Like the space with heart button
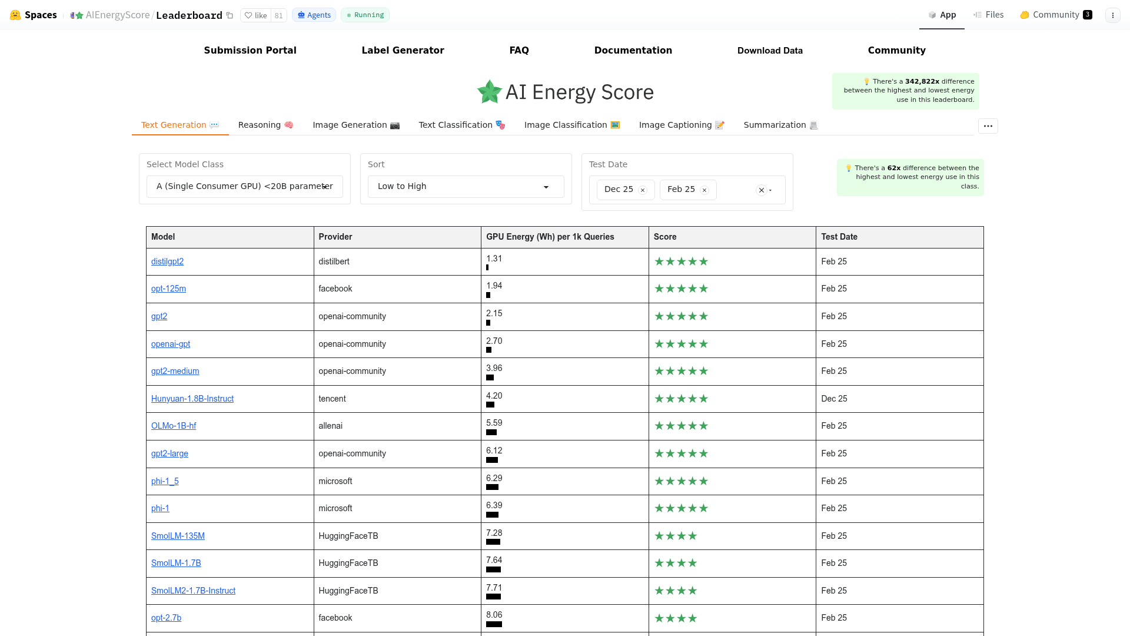The image size is (1130, 636). pyautogui.click(x=256, y=15)
